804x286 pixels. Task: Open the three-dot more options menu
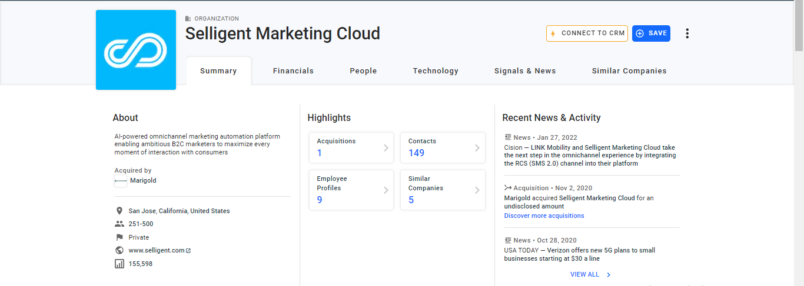point(687,33)
